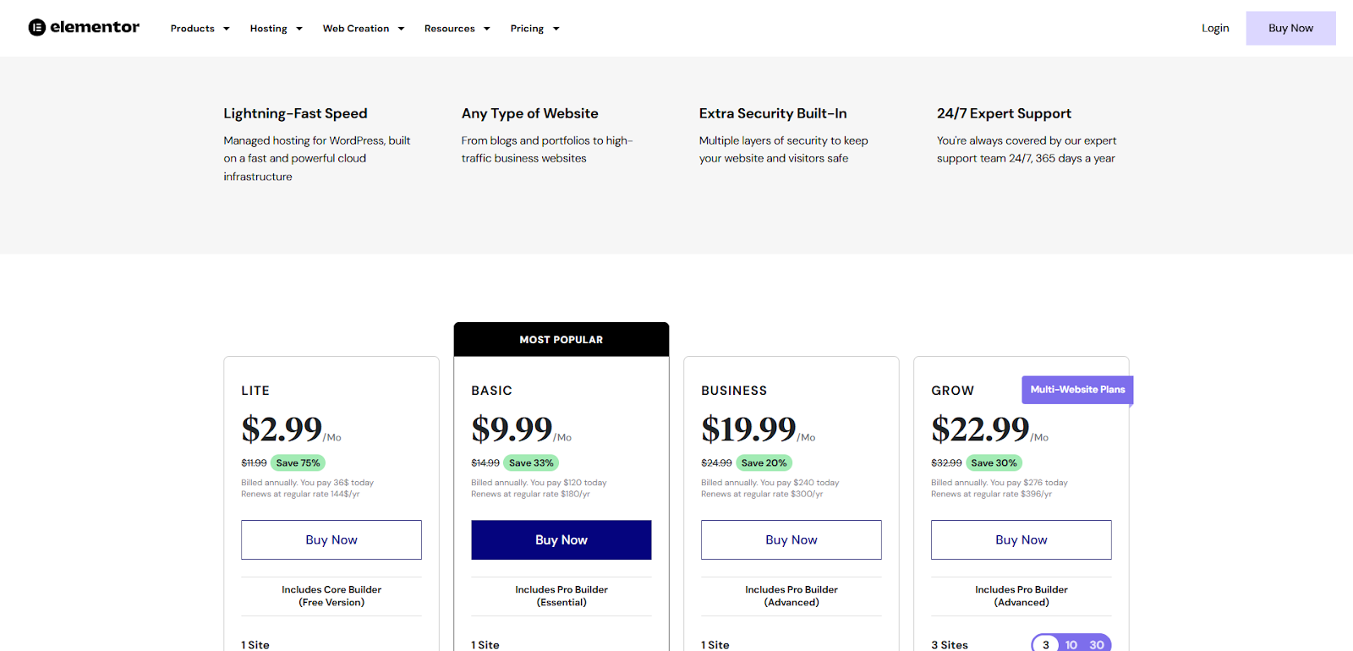Click the Save 33% badge
The image size is (1353, 651).
click(x=531, y=463)
